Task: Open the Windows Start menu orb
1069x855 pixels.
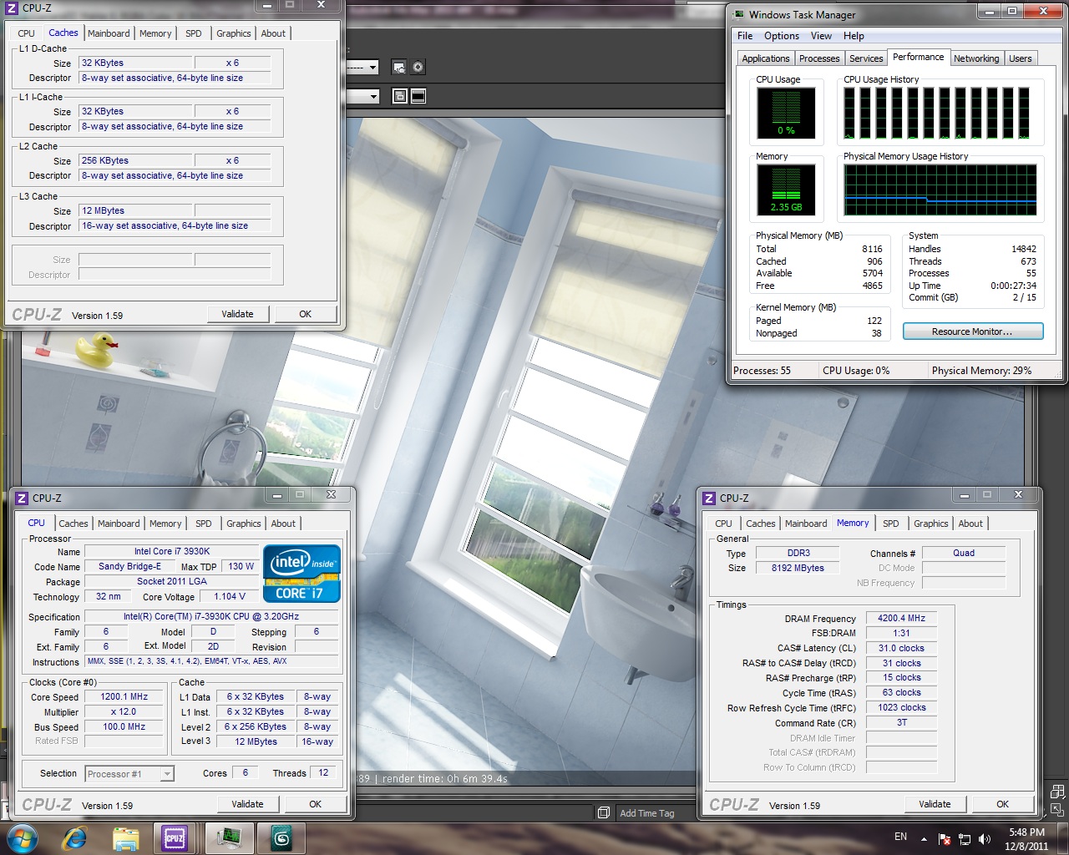Action: coord(22,837)
